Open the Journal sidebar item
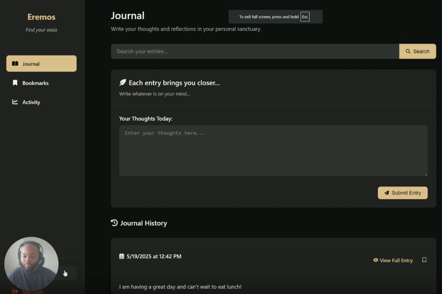Viewport: 442px width, 294px height. (42, 64)
